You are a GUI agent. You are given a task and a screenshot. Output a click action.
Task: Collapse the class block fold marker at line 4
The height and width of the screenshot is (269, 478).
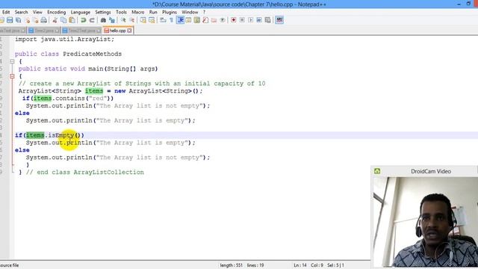coord(12,61)
